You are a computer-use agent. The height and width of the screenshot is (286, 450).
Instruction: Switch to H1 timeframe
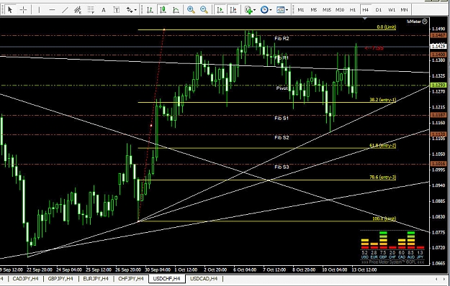click(x=352, y=10)
